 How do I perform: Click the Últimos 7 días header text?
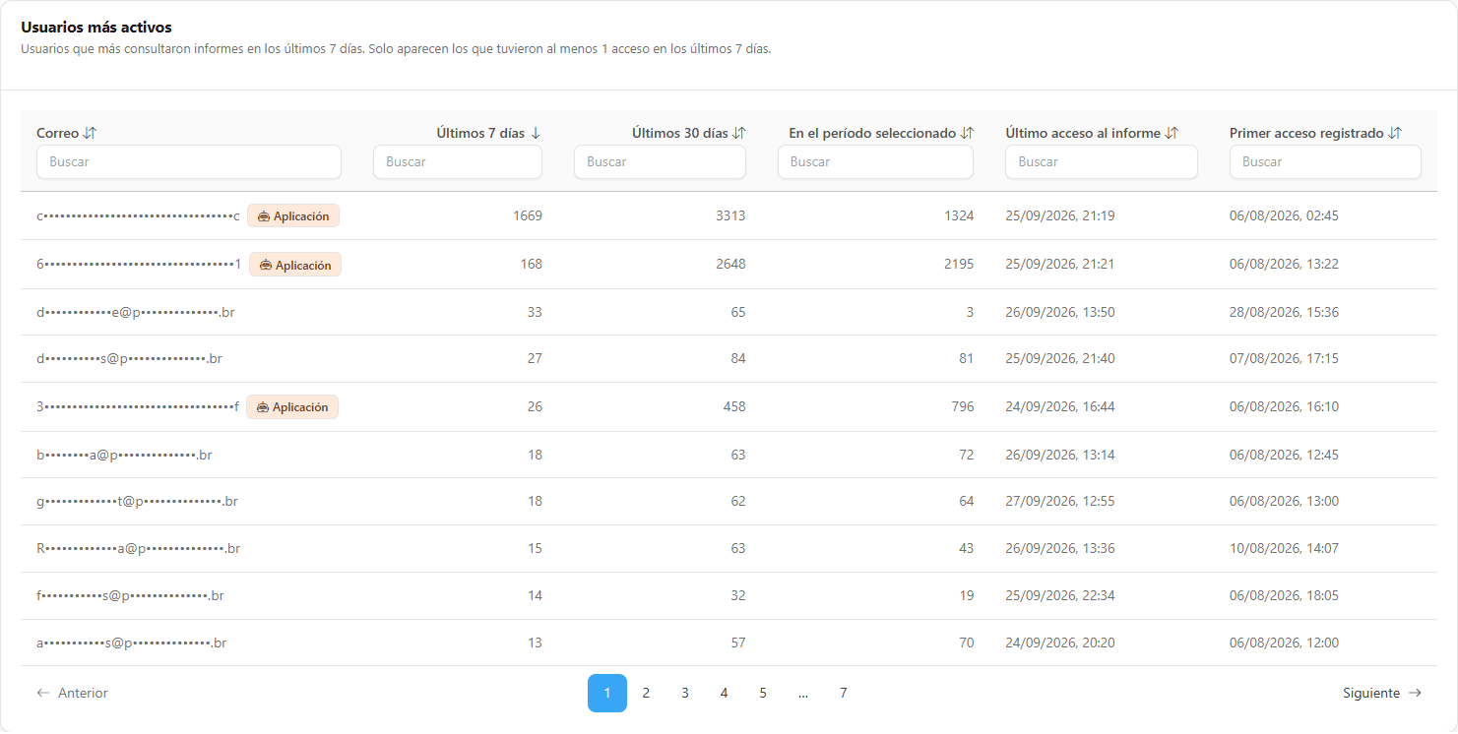tap(480, 133)
